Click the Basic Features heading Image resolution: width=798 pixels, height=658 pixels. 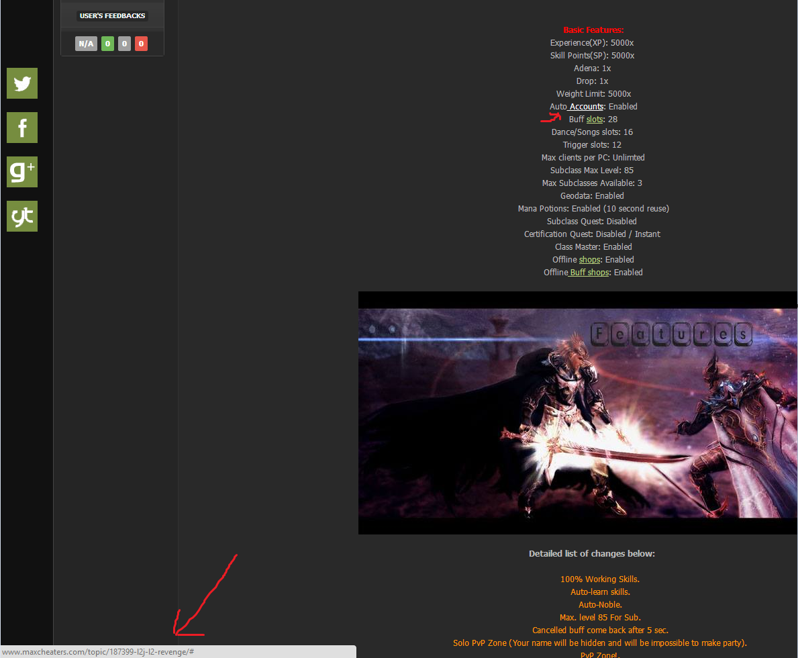[593, 30]
